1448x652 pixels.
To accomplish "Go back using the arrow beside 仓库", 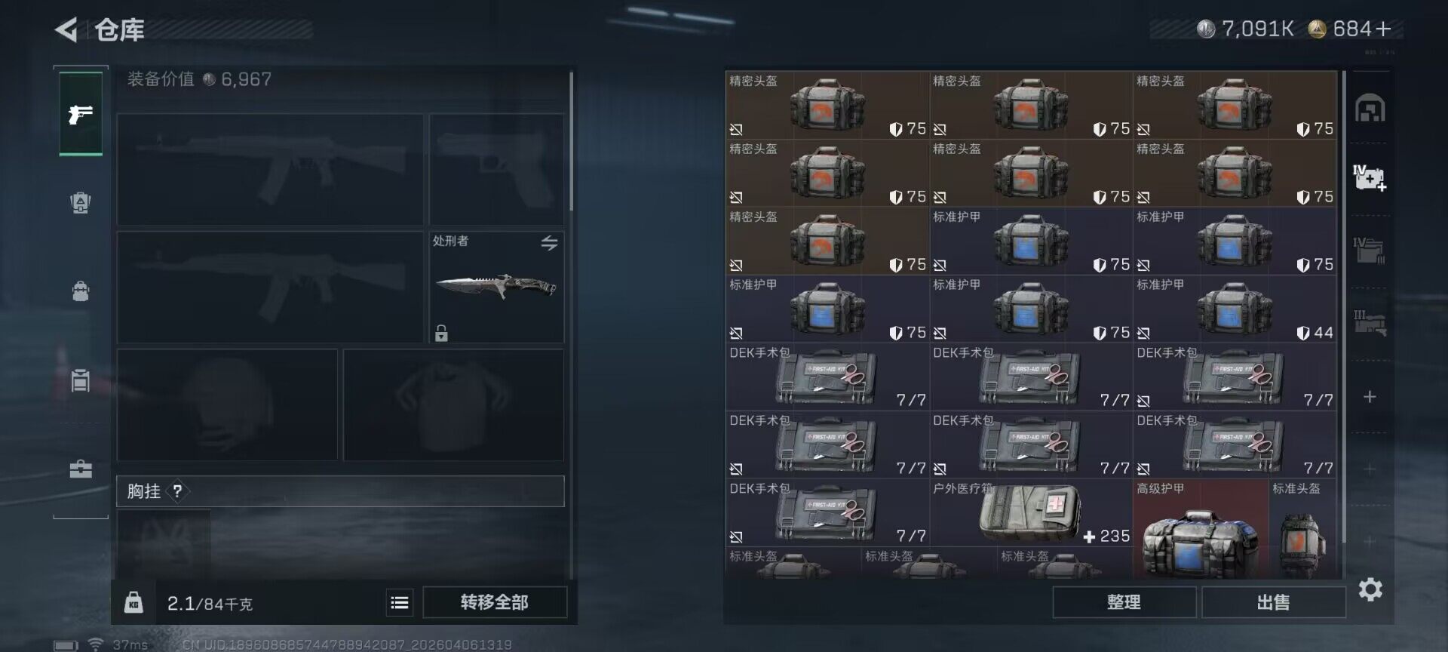I will click(66, 30).
